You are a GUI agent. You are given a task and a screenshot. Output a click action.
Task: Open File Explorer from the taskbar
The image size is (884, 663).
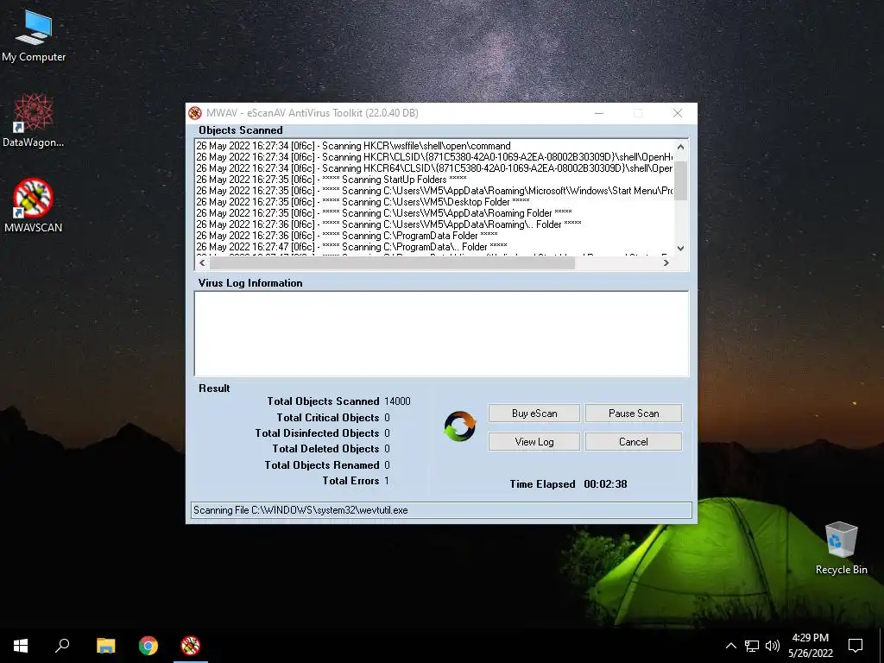[106, 646]
